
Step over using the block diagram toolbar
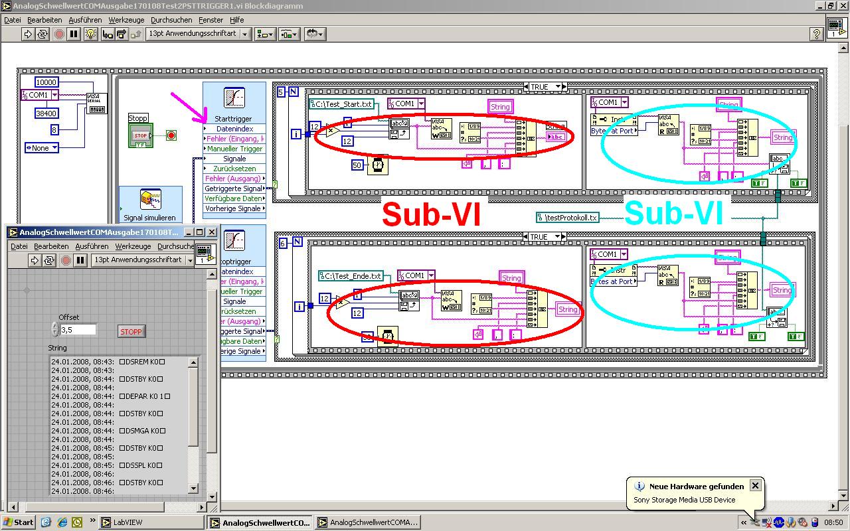(122, 34)
